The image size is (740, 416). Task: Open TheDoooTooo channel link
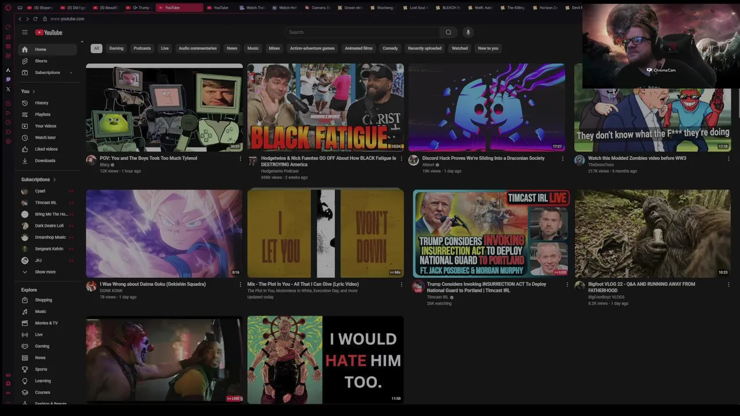601,165
